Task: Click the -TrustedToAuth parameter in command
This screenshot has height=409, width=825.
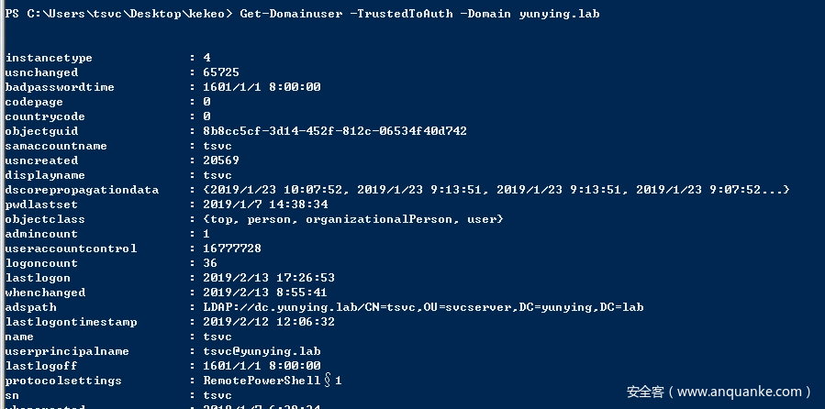Action: (x=401, y=14)
